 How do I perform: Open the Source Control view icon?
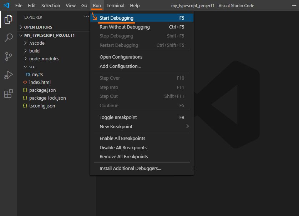click(8, 56)
